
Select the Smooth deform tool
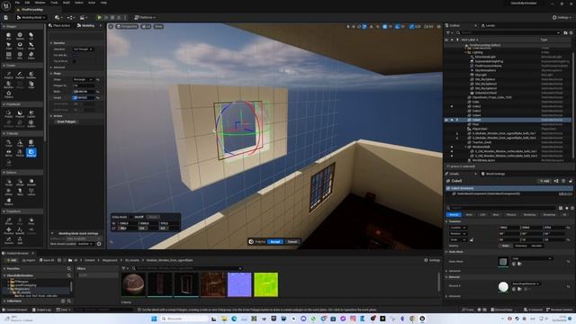pos(31,182)
